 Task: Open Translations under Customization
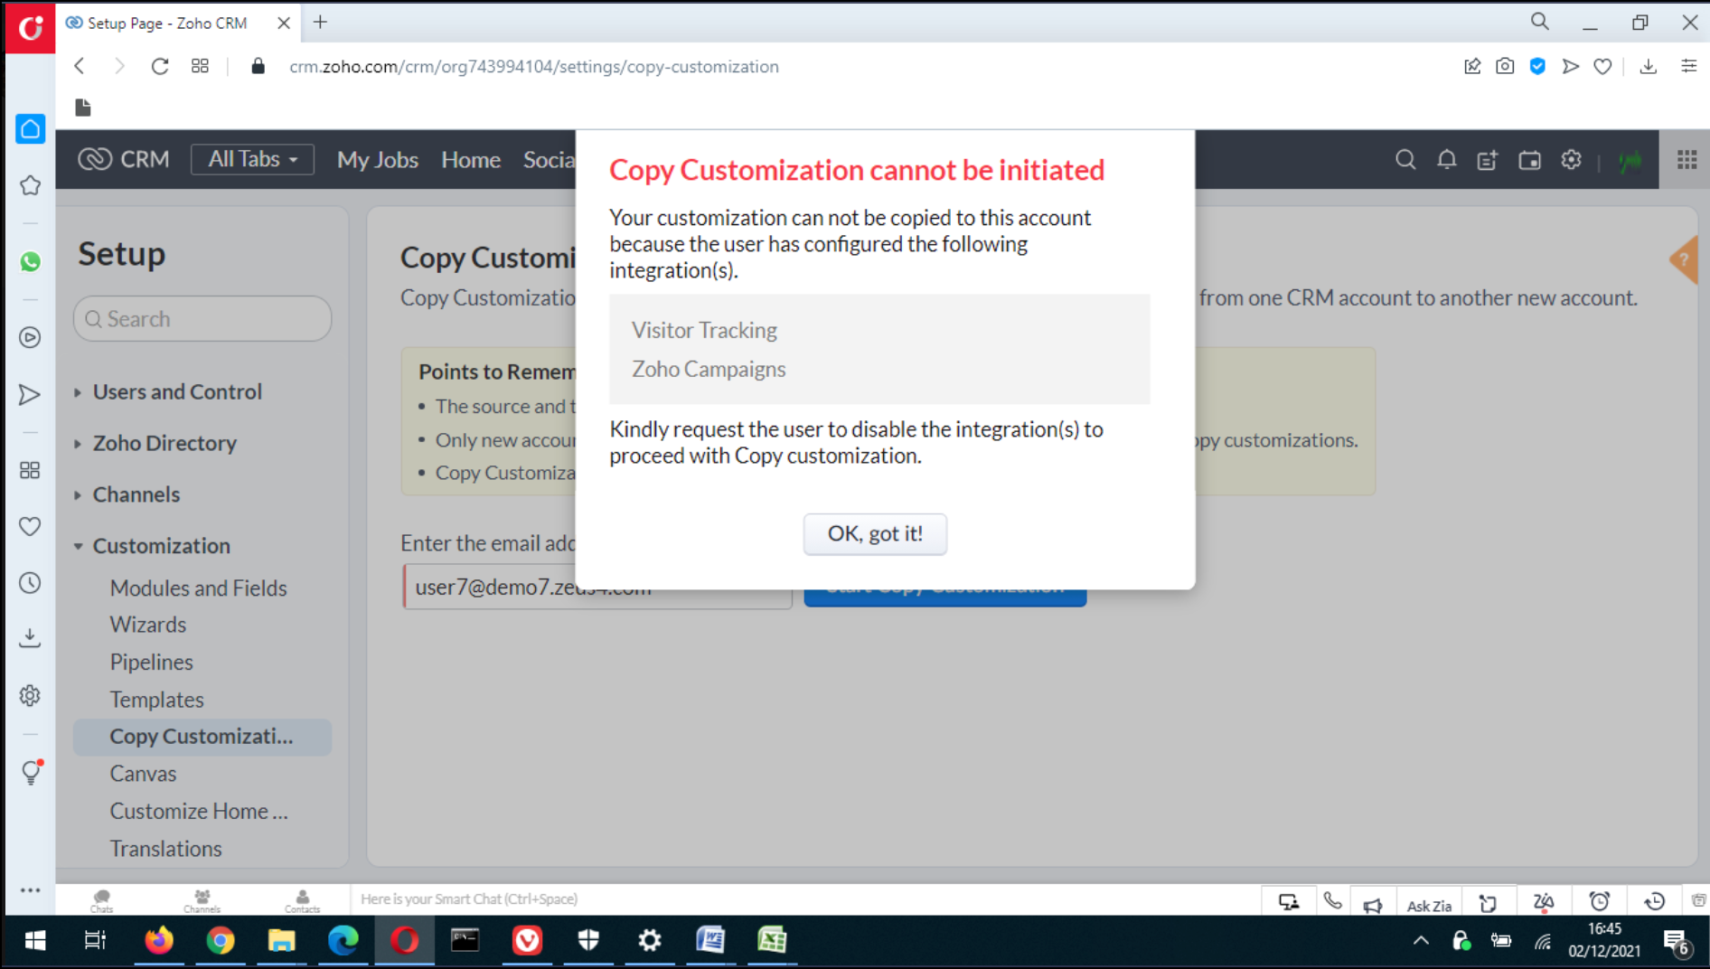tap(165, 849)
